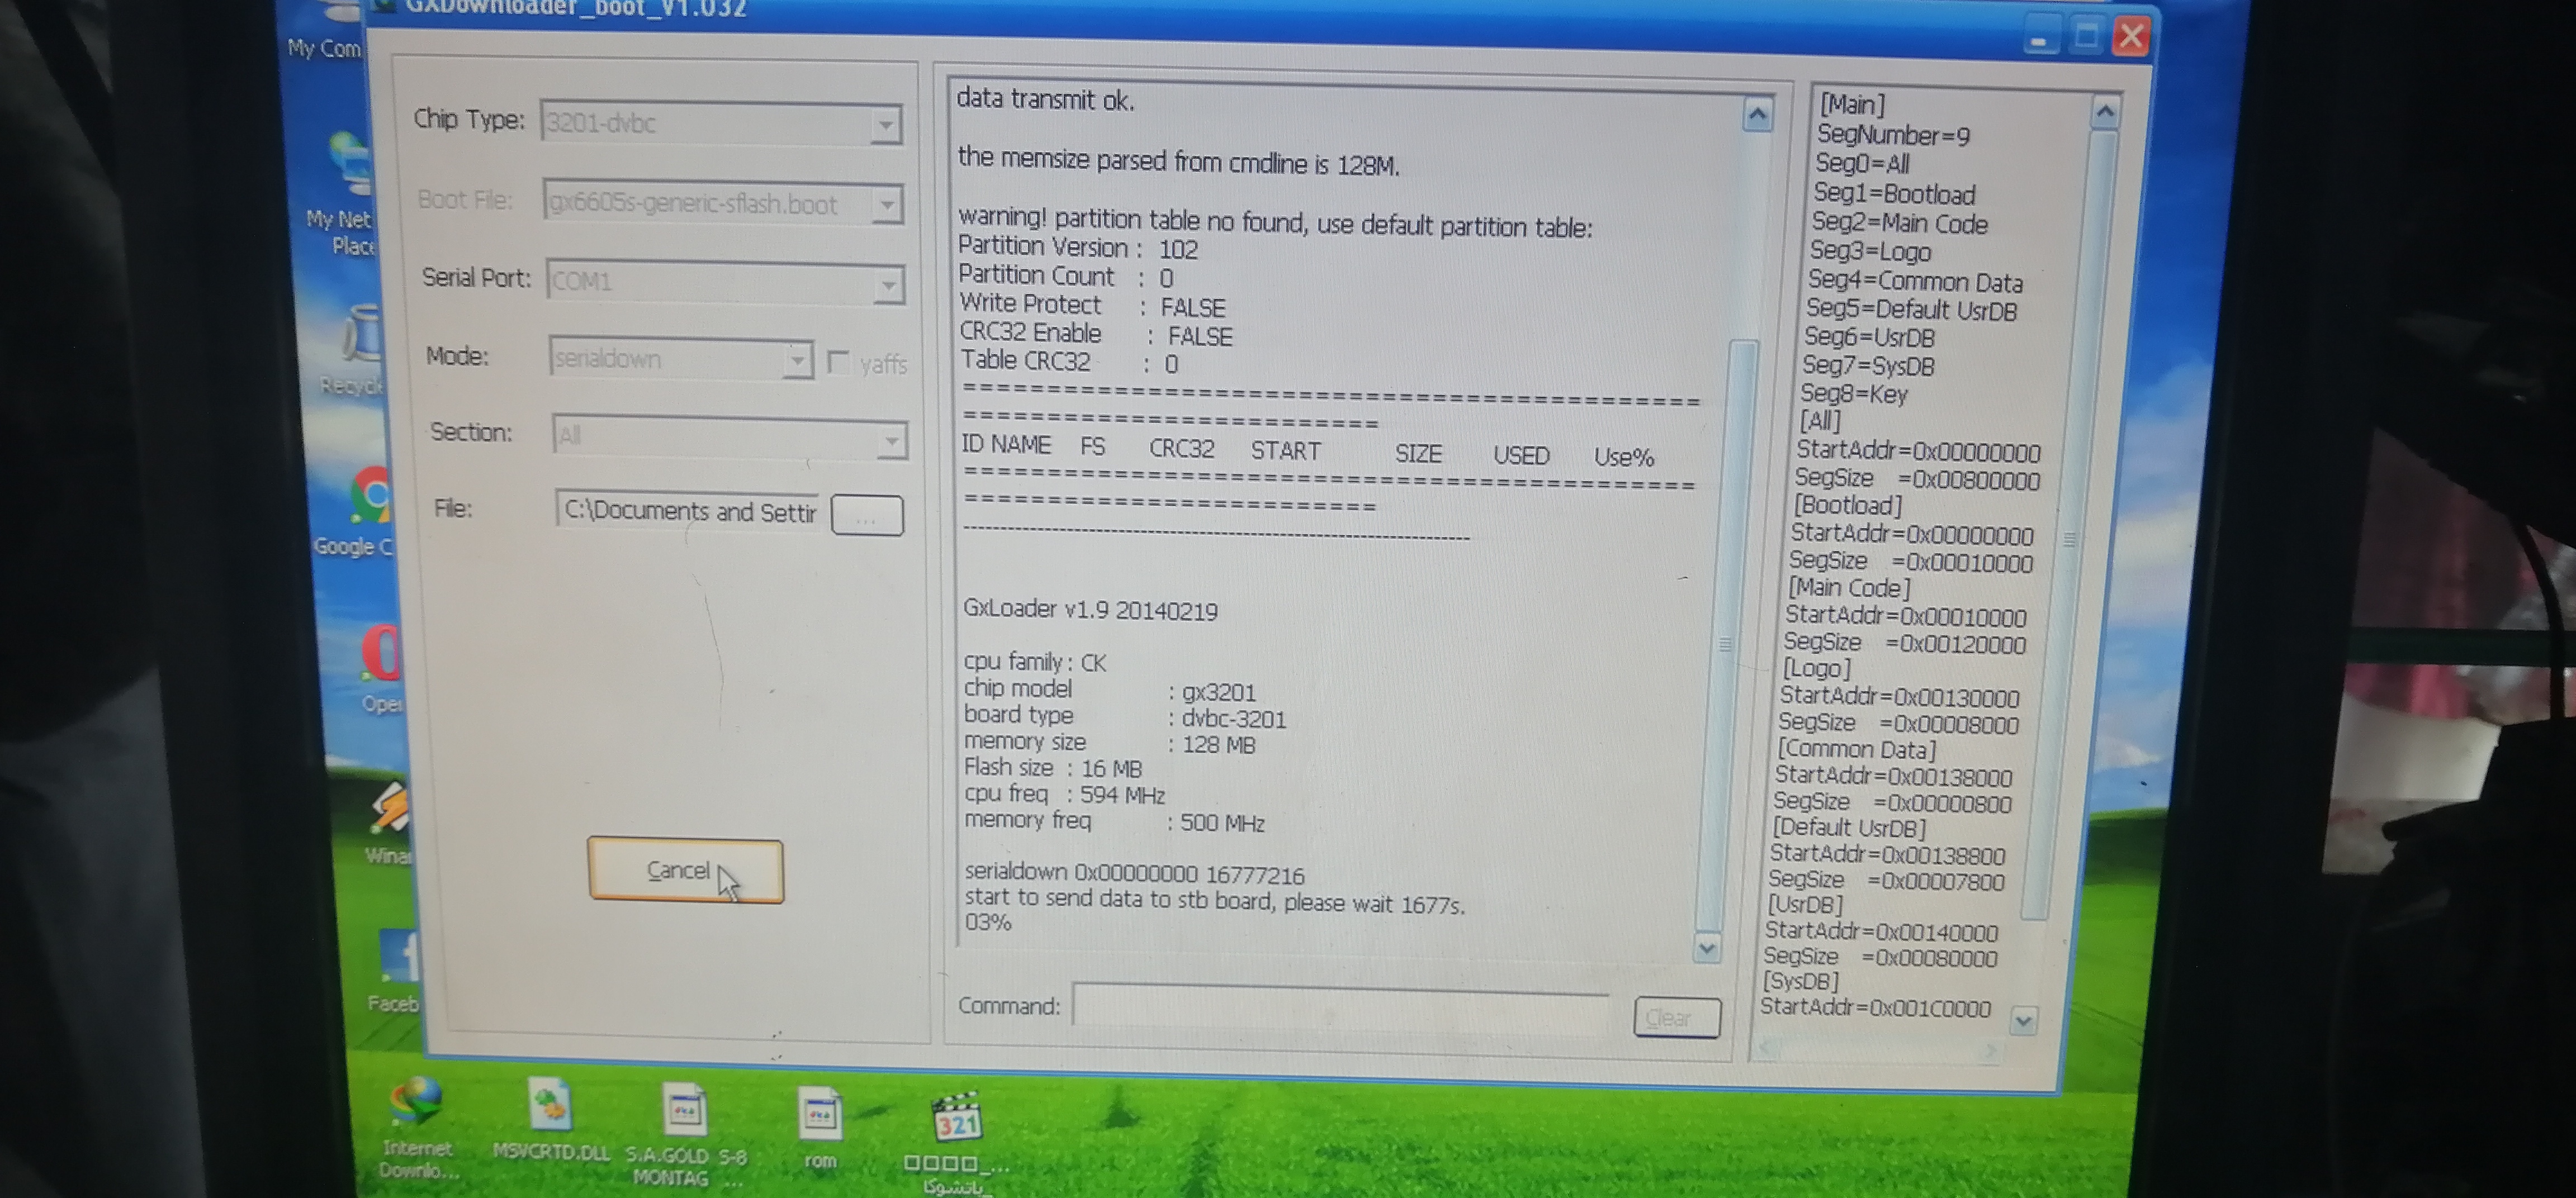Click '[Main Code]' section header
Screen dimensions: 2576x1198
pos(1849,587)
